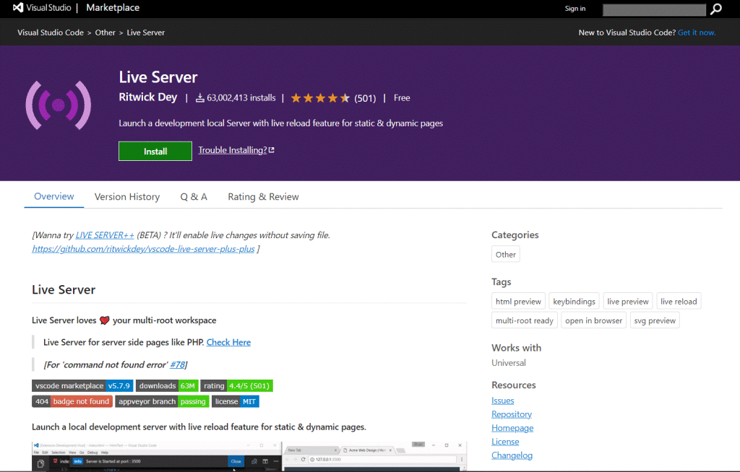
Task: Click the green Install button
Action: [155, 151]
